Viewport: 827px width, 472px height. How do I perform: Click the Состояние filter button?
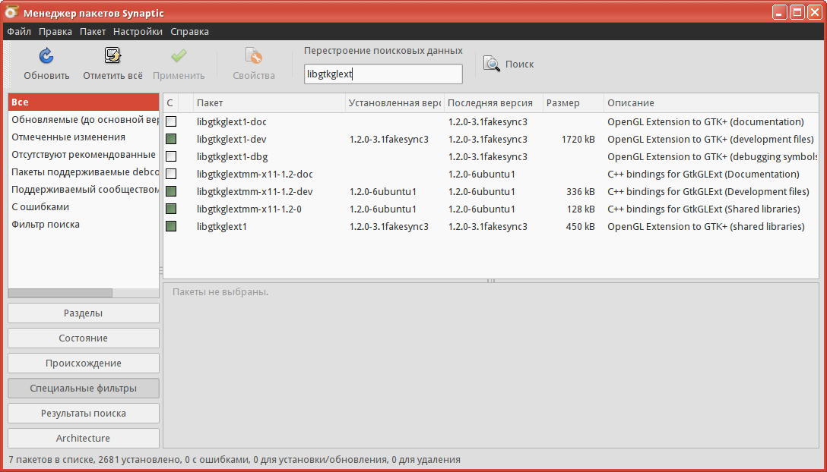click(x=84, y=338)
